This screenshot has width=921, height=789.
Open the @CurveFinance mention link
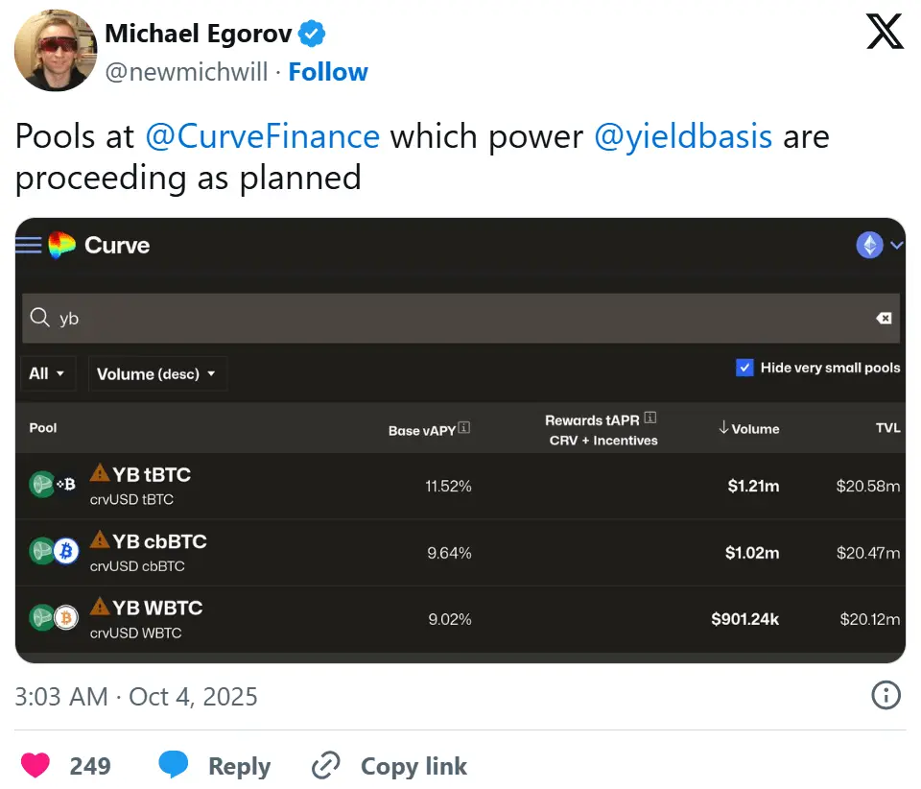coord(262,136)
